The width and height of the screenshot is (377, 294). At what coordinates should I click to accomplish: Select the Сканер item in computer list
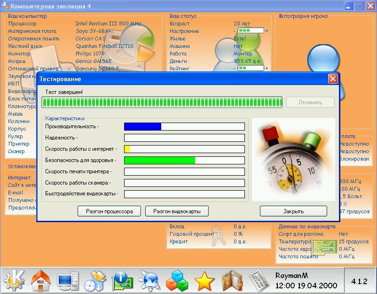pyautogui.click(x=16, y=151)
